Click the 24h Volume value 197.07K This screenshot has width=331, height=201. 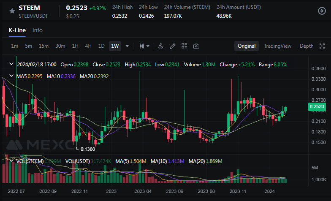click(173, 16)
